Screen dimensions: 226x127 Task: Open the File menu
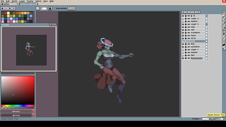2,1
